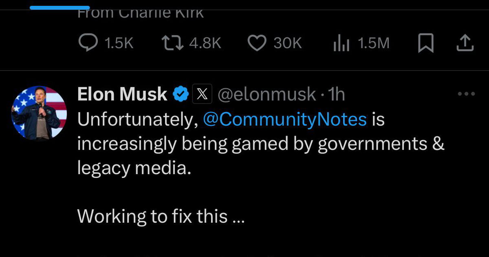Click the share upload arrow icon
Screen dimensions: 489x257
(x=465, y=43)
